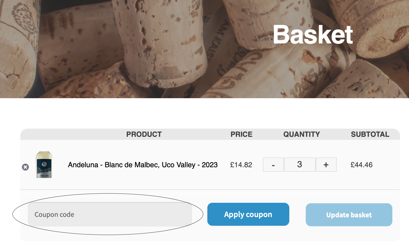Click the PRODUCT column header

point(144,134)
